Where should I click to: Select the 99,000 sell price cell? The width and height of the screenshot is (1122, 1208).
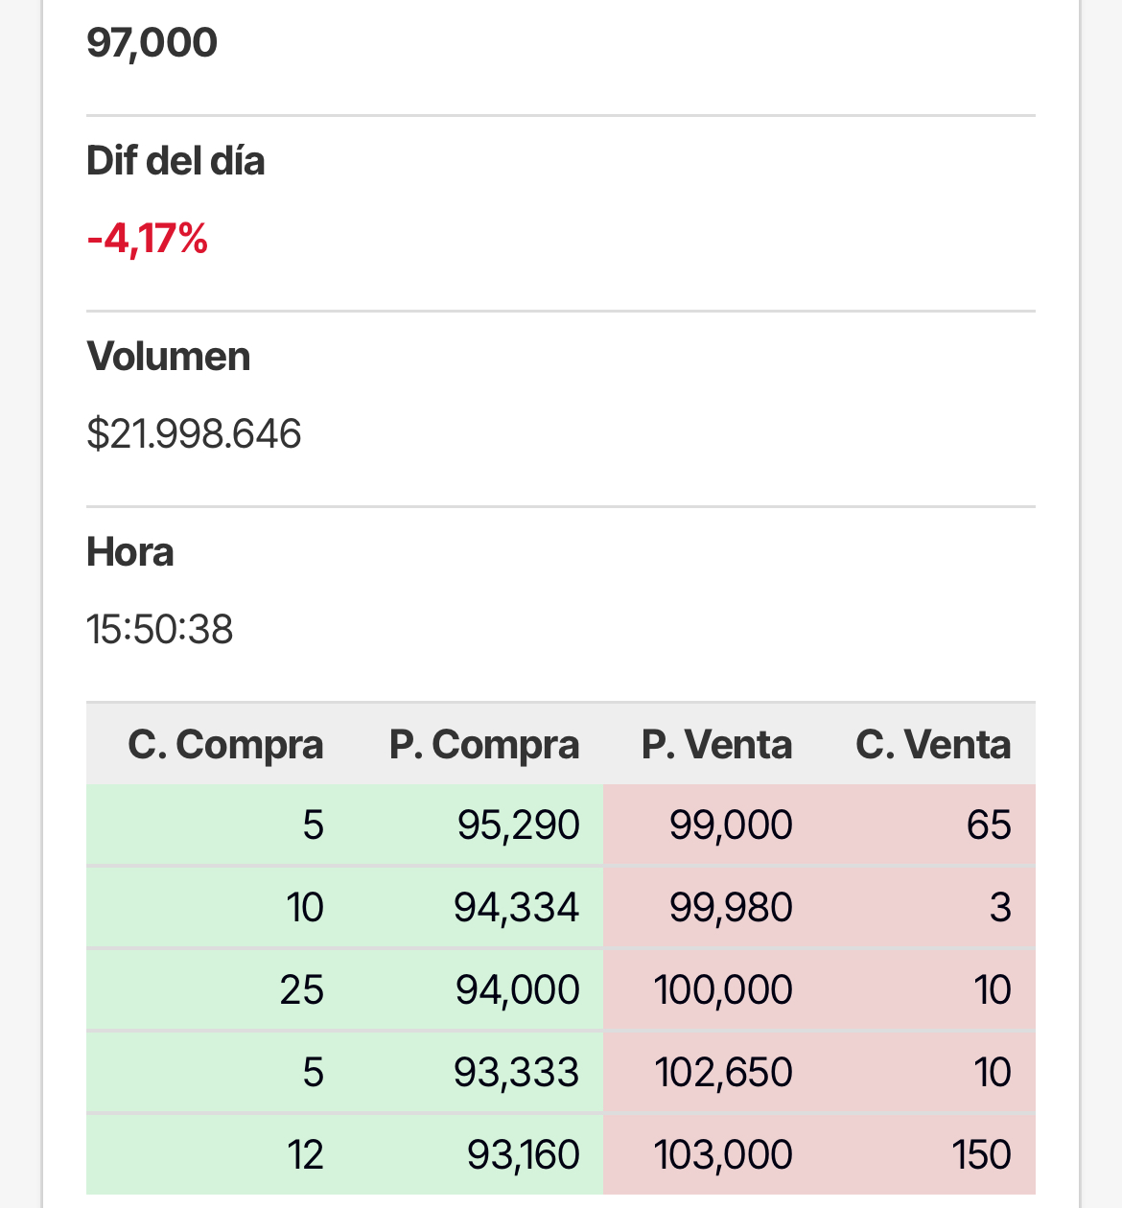pos(731,825)
